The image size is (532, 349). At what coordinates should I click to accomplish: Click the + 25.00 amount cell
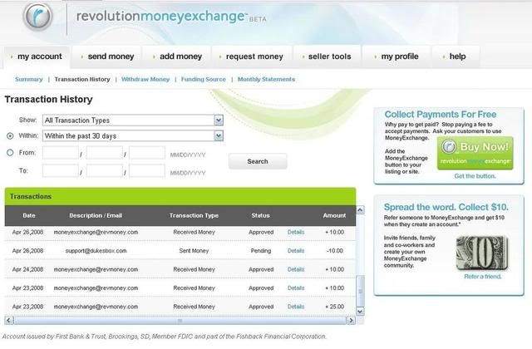coord(335,307)
